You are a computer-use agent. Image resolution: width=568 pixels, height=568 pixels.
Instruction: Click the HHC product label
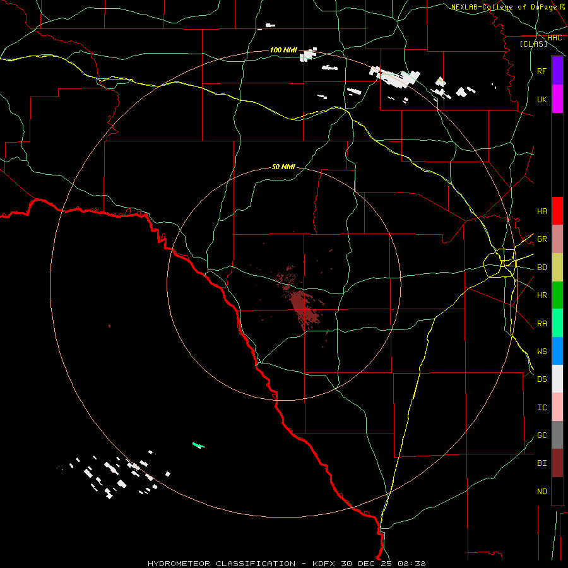coord(554,38)
